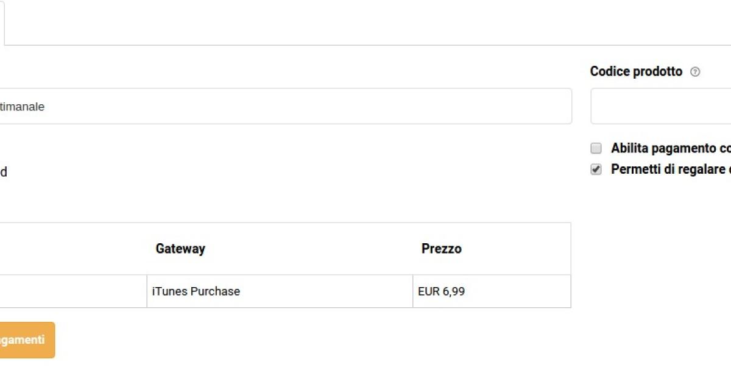Select the iTunes Purchase gateway cell

tap(196, 291)
